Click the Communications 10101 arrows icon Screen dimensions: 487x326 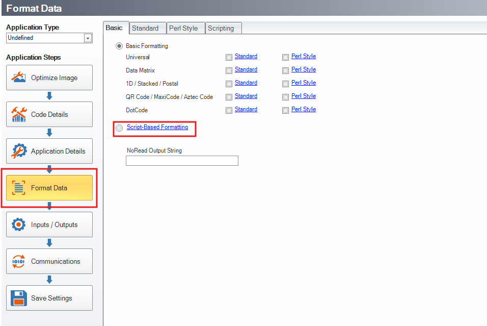(x=18, y=261)
